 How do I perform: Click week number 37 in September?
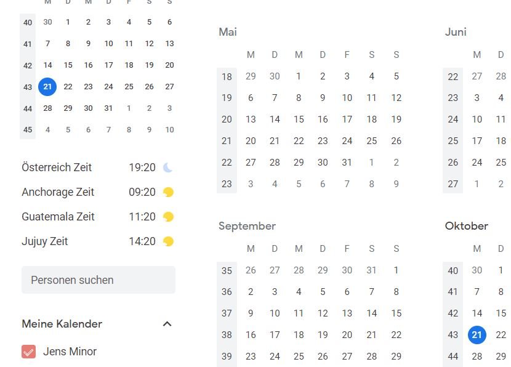[227, 313]
